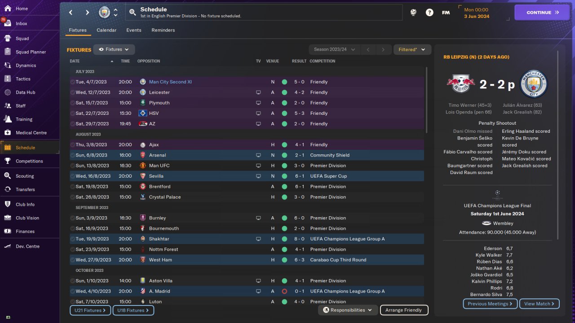Open U18 Fixtures

pos(133,310)
